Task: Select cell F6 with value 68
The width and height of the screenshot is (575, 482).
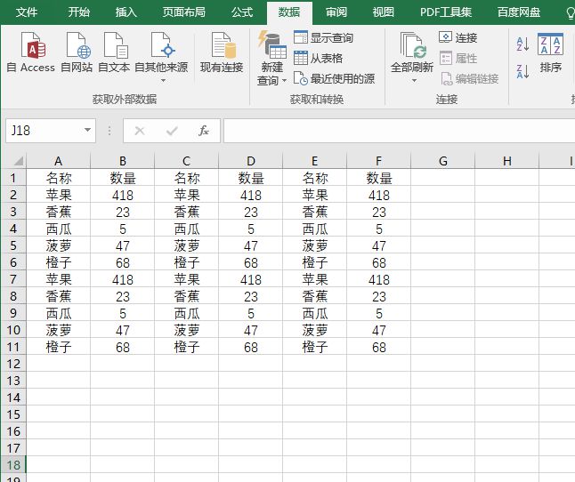Action: click(x=379, y=262)
